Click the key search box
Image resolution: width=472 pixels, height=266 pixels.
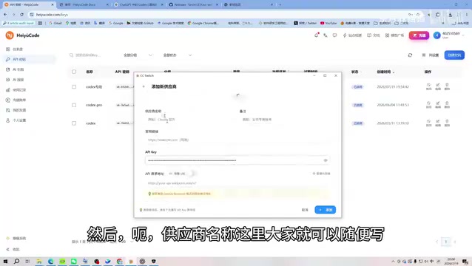coord(93,55)
